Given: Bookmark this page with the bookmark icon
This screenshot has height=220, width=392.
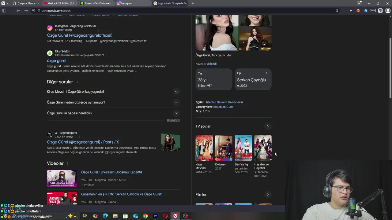Looking at the screenshot, I should click(337, 11).
